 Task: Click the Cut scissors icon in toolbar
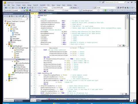pyautogui.click(x=28, y=8)
